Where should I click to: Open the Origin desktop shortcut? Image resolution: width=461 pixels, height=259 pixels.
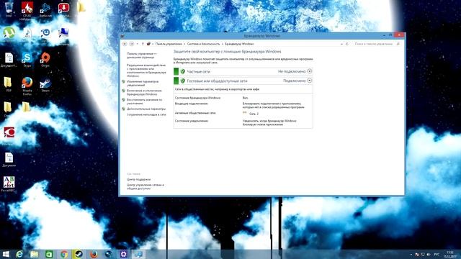(x=45, y=59)
